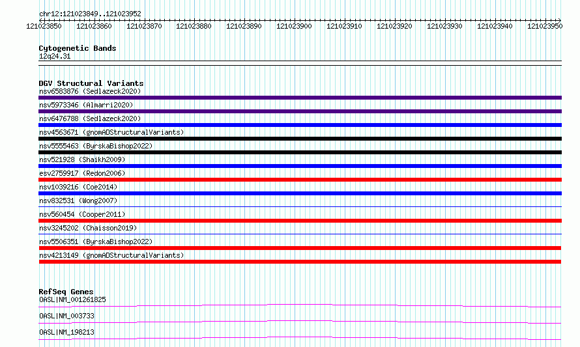Click ruler position 121023850

coord(44,26)
